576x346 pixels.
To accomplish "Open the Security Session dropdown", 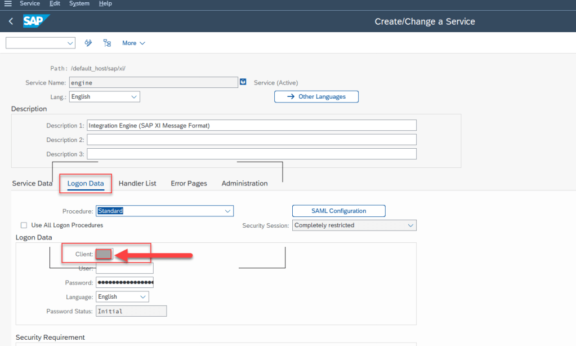I will (x=410, y=225).
